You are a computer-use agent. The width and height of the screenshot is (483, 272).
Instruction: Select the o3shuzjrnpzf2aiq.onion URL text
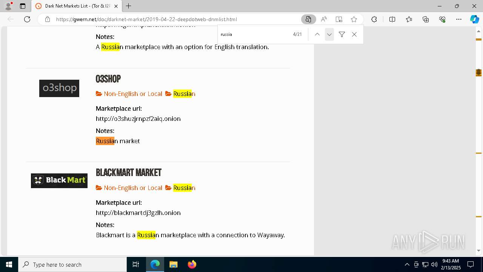[x=138, y=119]
